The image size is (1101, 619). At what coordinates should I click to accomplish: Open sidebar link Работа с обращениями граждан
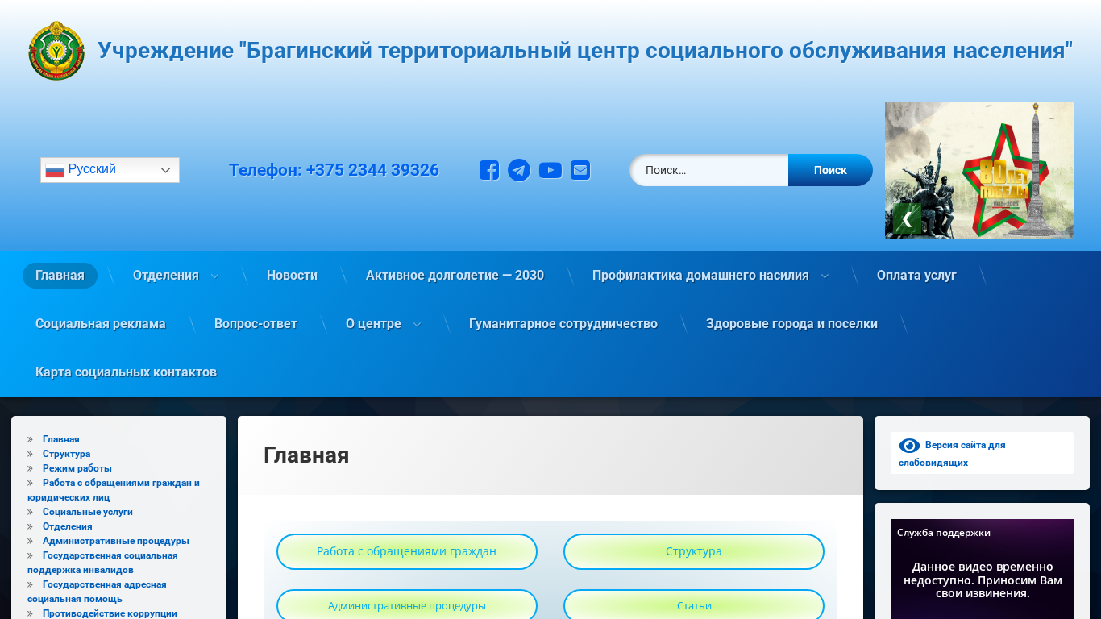coord(114,490)
